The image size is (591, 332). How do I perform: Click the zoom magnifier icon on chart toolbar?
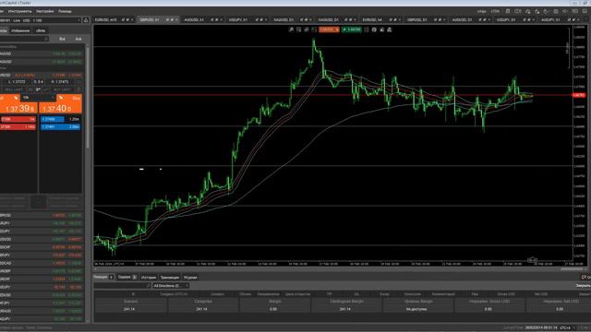pos(291,30)
